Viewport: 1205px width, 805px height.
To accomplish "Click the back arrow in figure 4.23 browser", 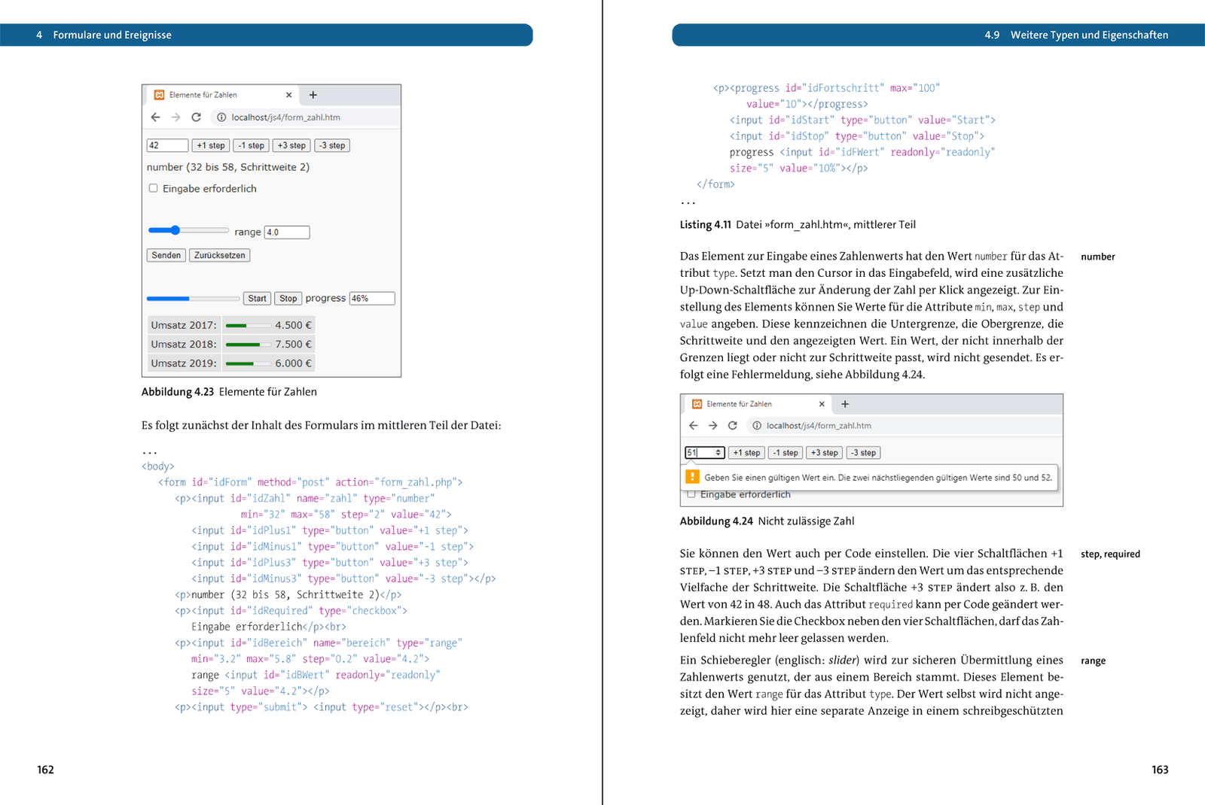I will tap(155, 117).
